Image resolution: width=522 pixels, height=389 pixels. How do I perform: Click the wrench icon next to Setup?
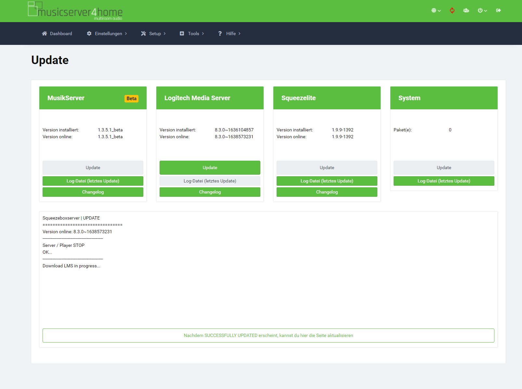pos(143,34)
